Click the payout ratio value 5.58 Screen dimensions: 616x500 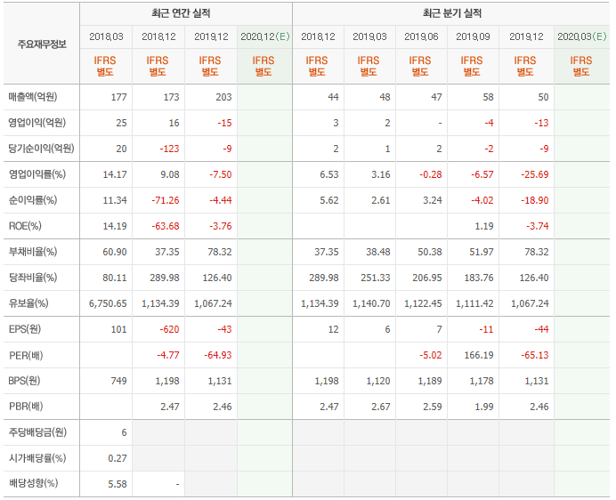point(118,484)
